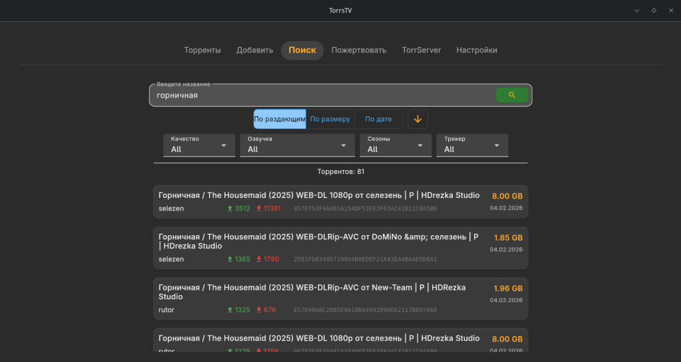Click green seeders arrow showing 1365
This screenshot has width=681, height=362.
click(x=230, y=259)
